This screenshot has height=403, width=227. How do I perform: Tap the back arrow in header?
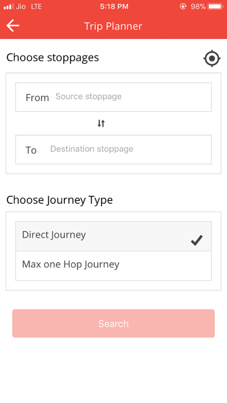click(x=13, y=26)
